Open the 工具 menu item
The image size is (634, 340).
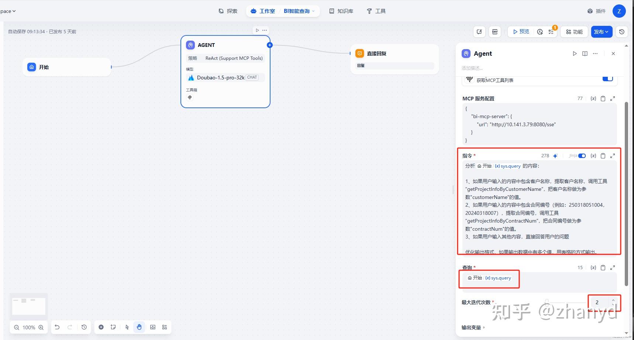click(376, 11)
